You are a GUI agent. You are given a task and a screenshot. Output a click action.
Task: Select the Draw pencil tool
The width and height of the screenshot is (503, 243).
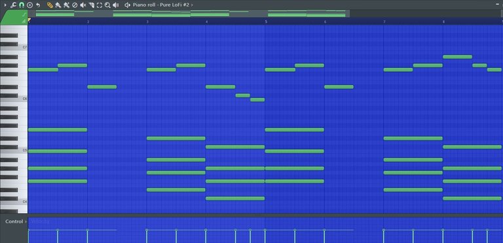coord(50,5)
